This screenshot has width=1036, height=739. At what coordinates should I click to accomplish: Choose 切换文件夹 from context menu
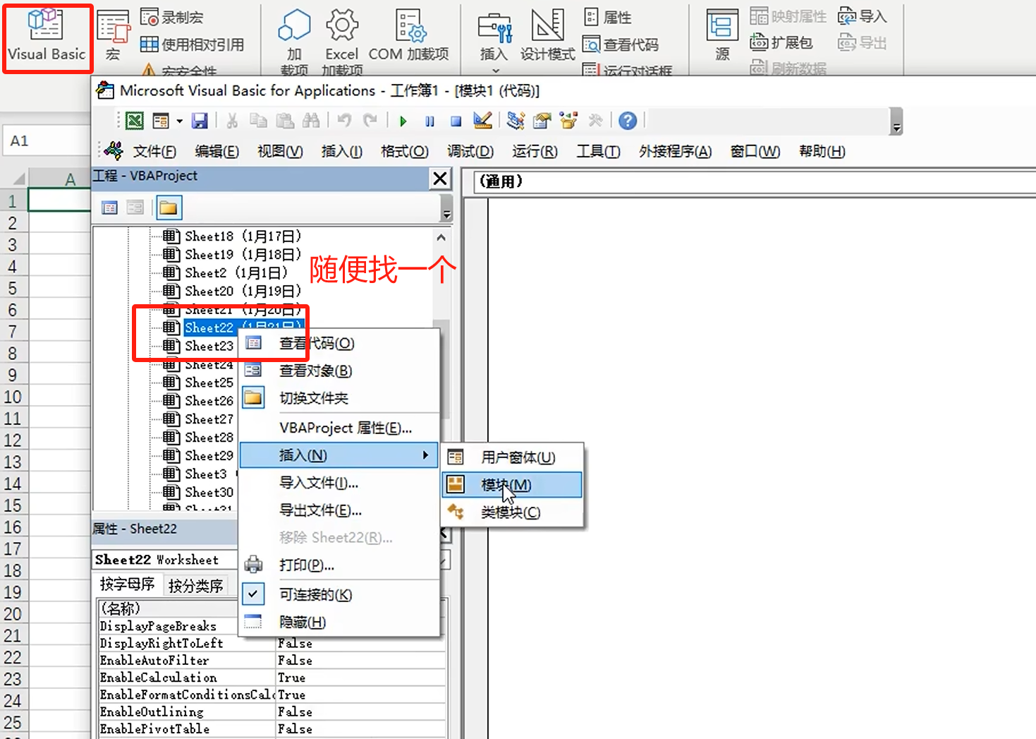coord(339,398)
